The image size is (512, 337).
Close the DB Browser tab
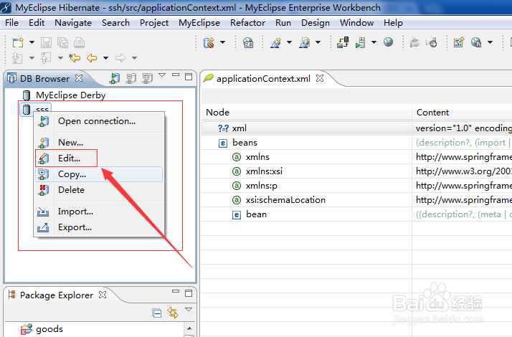pos(79,78)
